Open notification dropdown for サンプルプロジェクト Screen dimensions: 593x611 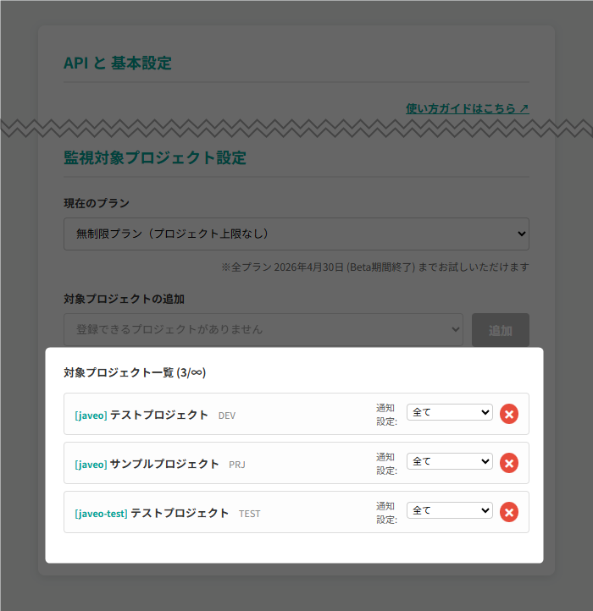click(449, 461)
